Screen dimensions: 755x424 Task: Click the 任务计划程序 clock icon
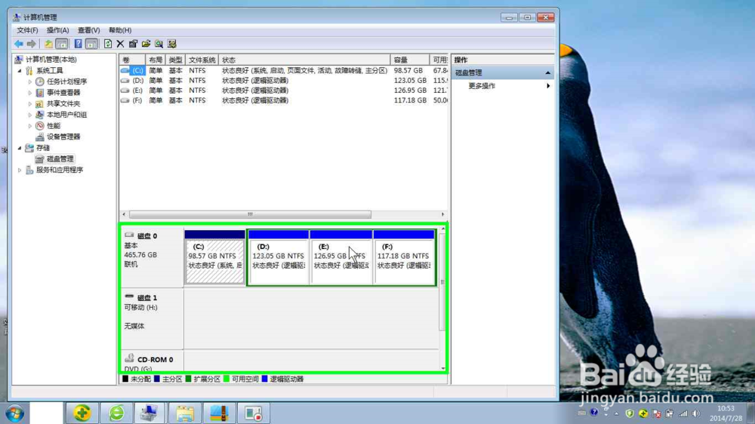[x=40, y=81]
